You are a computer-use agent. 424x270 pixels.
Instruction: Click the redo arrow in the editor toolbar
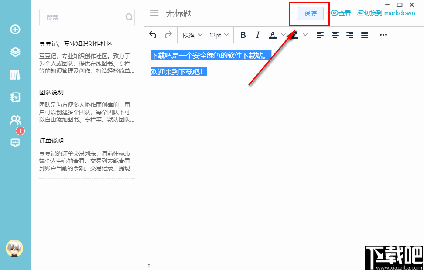[x=168, y=35]
